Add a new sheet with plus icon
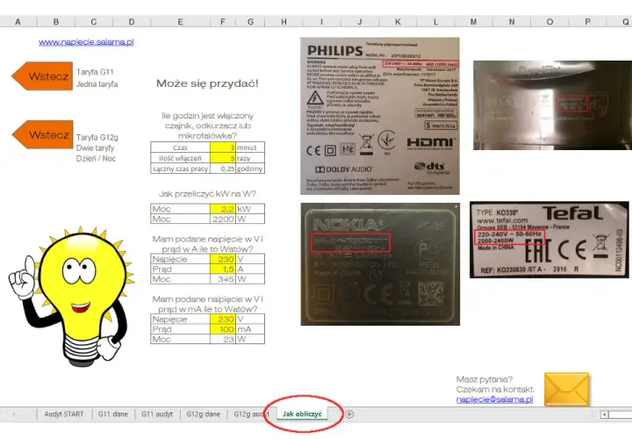 pos(349,414)
